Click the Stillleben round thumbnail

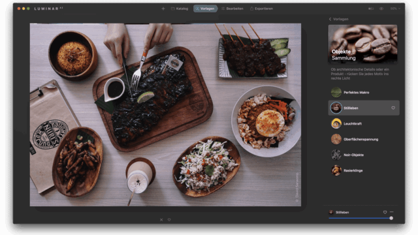(336, 108)
